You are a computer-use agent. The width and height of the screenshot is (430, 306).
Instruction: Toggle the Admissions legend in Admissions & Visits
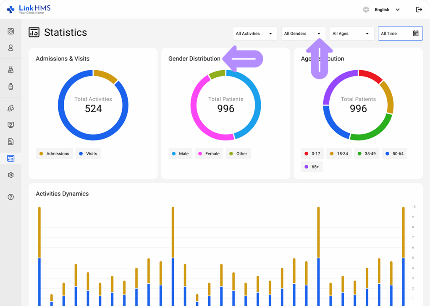[x=54, y=153]
